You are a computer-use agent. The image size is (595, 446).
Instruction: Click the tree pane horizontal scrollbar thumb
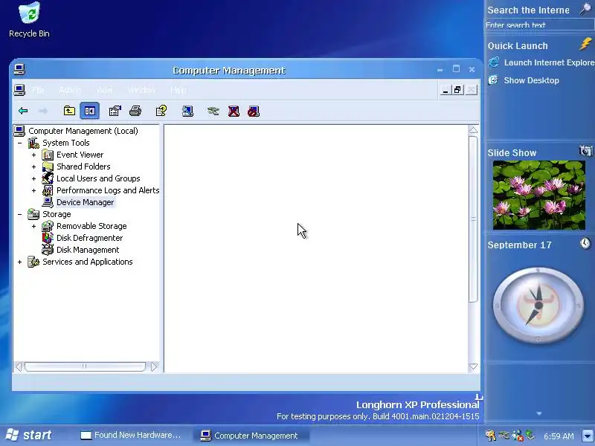pos(85,366)
